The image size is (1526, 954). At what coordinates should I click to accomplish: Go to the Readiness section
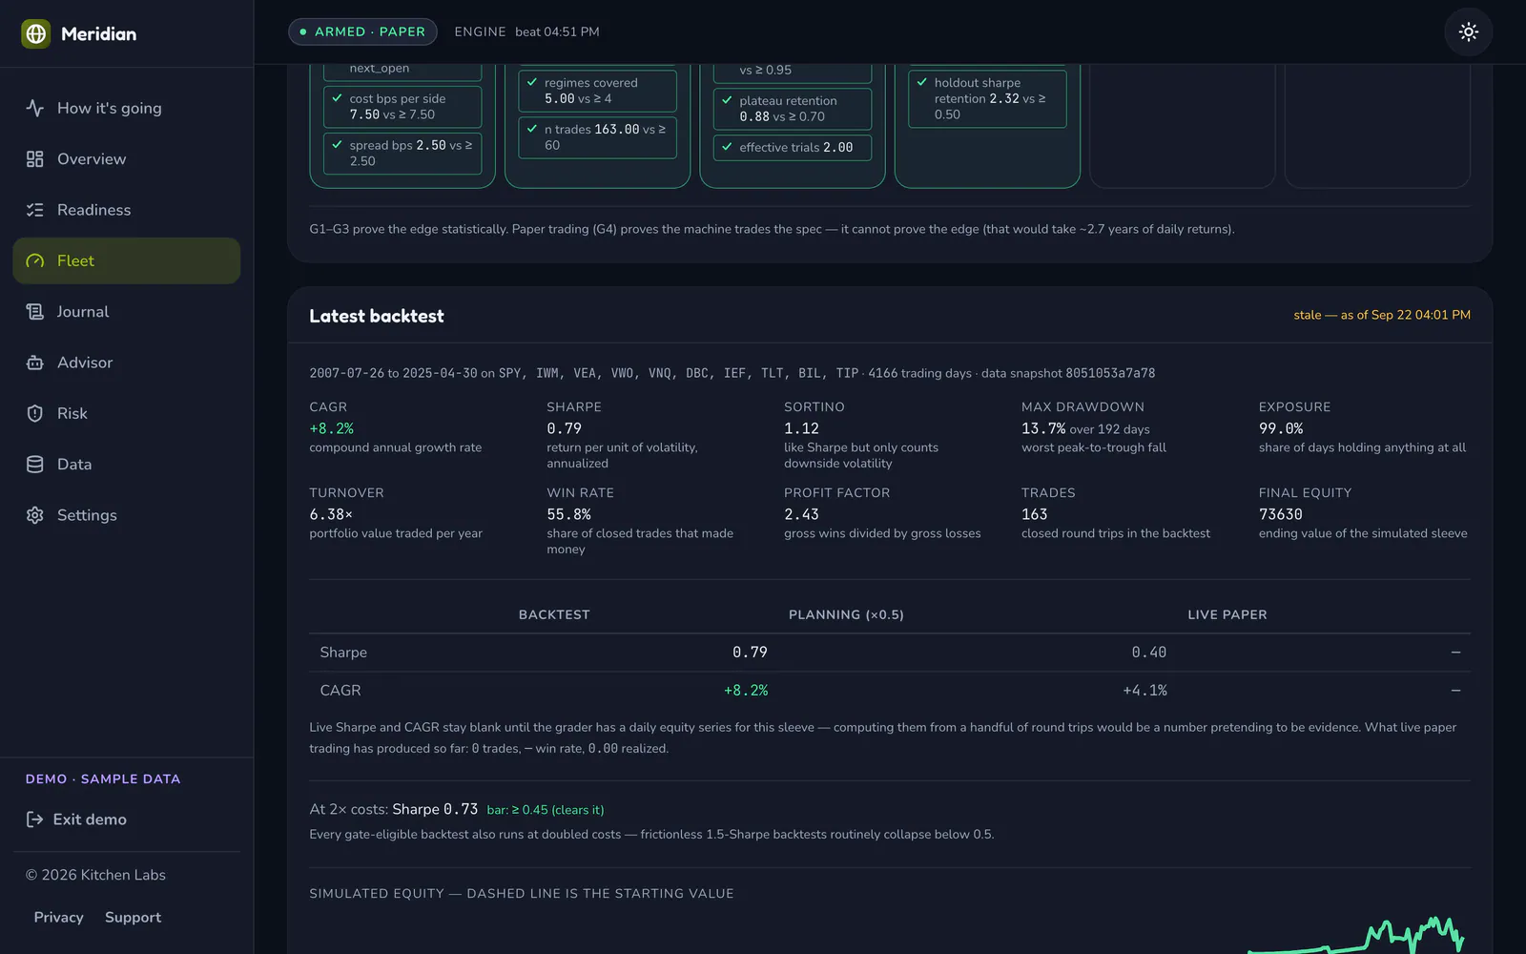coord(127,210)
